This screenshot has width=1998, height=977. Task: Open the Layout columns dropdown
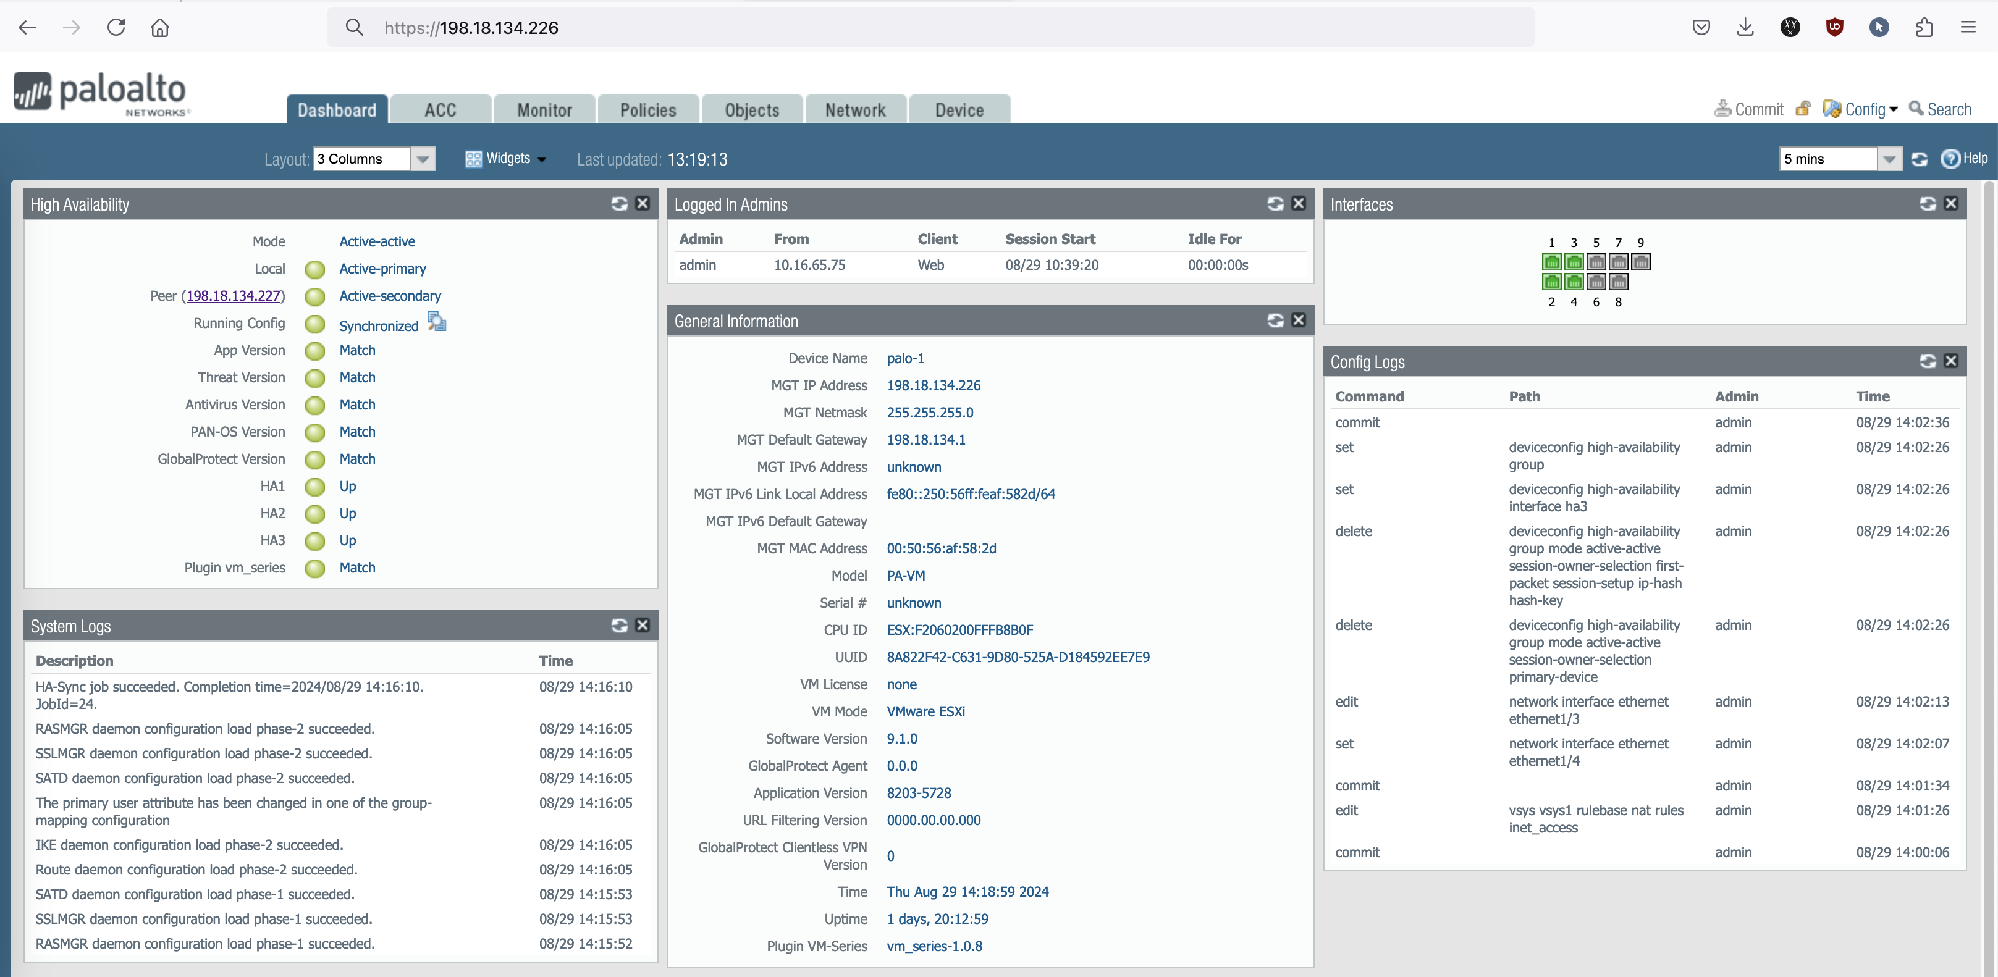(x=423, y=159)
